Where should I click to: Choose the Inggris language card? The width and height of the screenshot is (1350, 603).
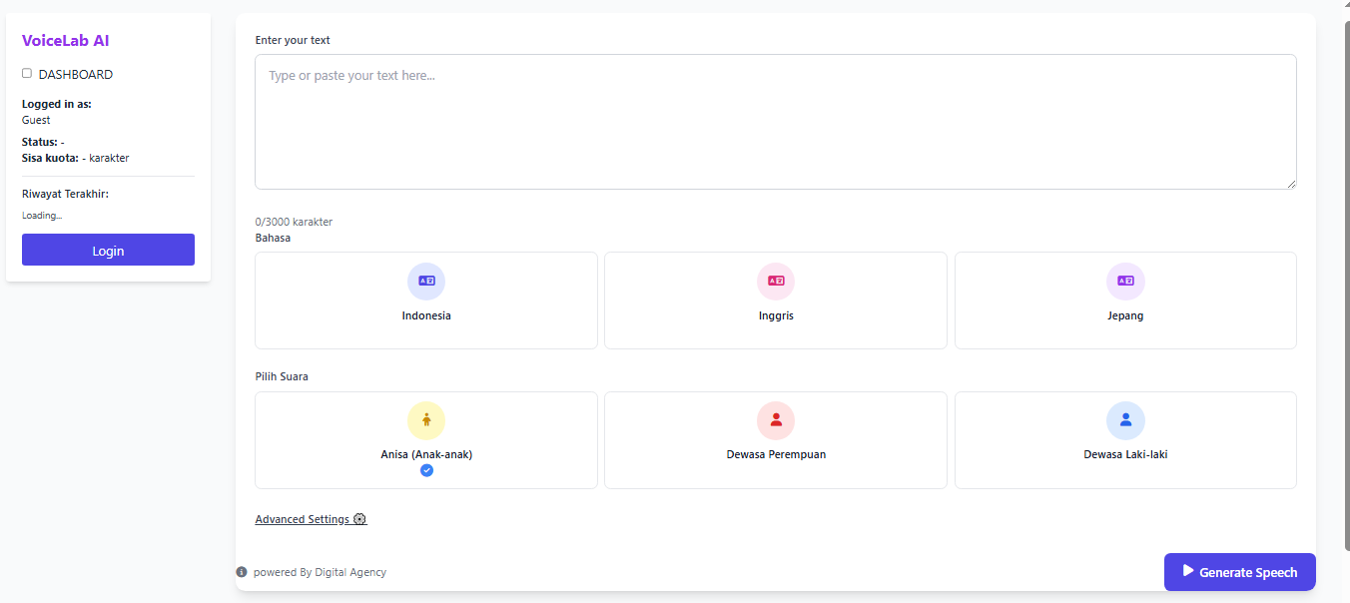coord(776,301)
